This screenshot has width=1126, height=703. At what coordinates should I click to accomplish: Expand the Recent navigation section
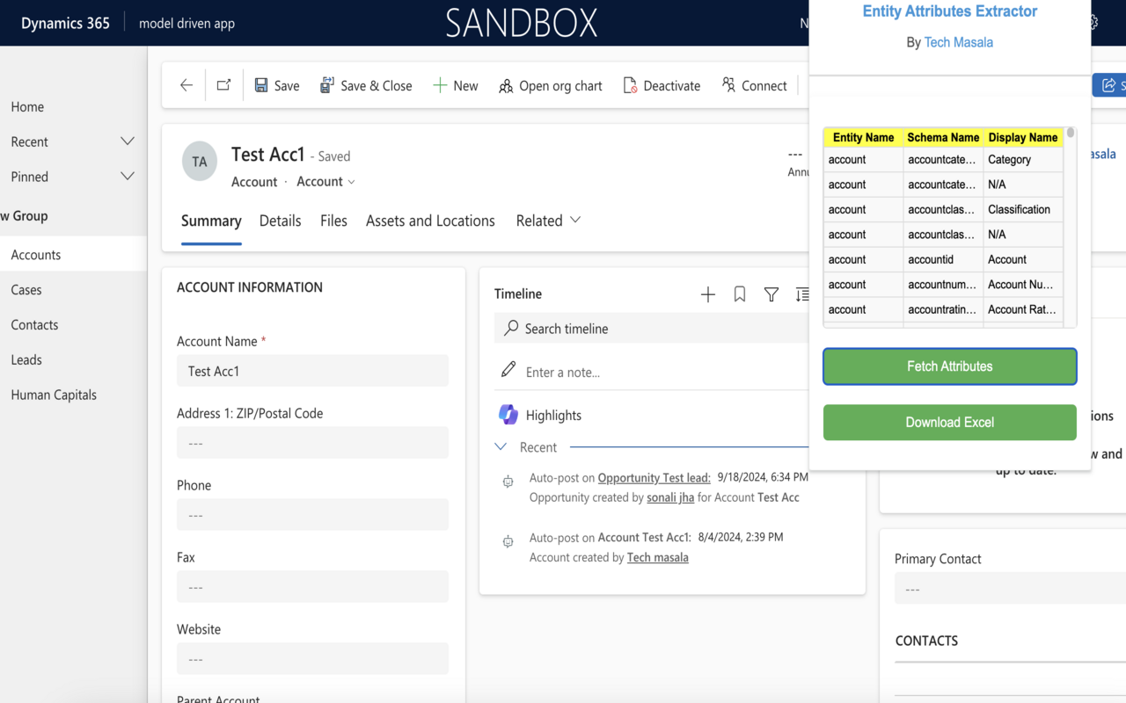pyautogui.click(x=128, y=141)
